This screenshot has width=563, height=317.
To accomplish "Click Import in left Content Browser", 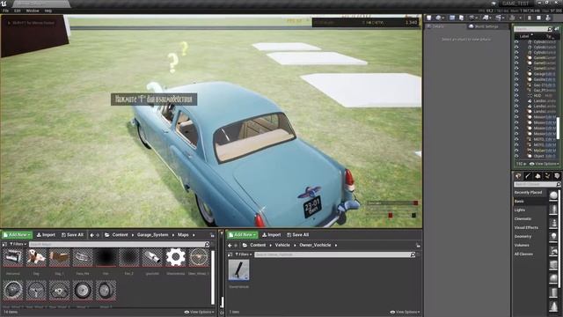I will pos(47,235).
